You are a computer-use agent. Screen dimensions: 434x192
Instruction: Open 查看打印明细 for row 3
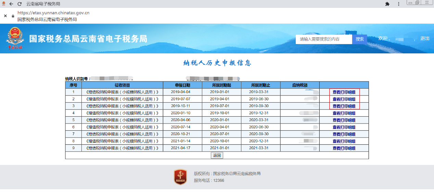pos(344,106)
